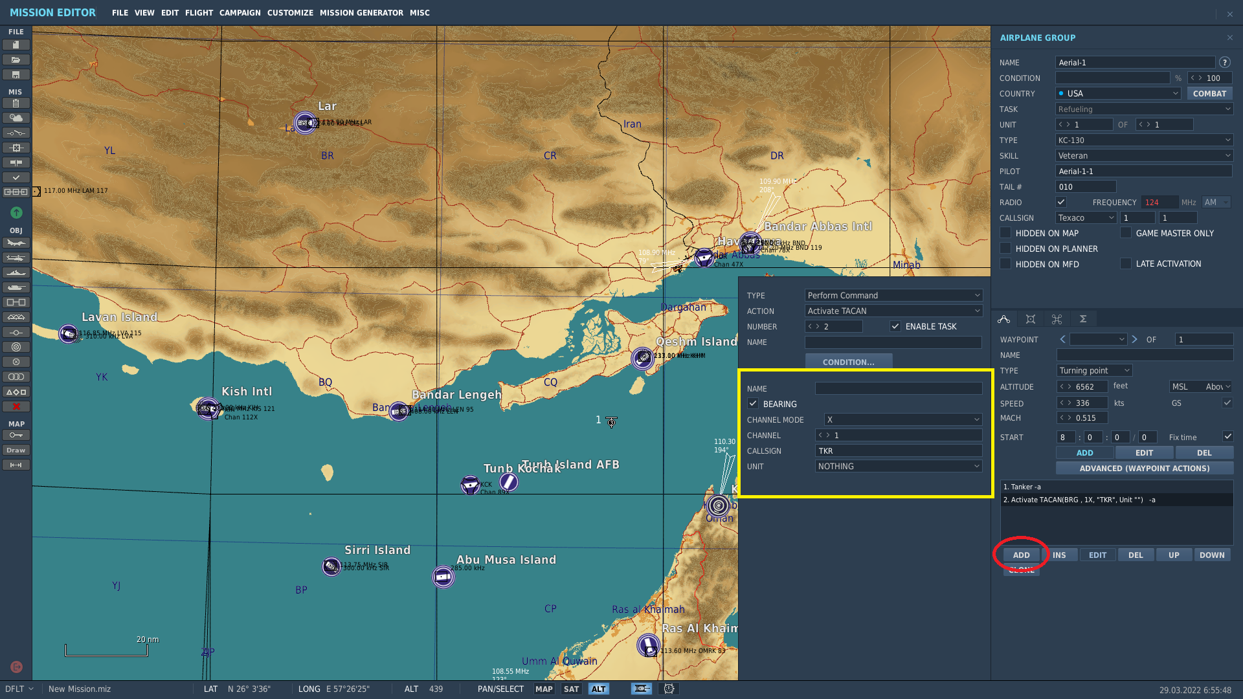Image resolution: width=1243 pixels, height=699 pixels.
Task: Open the sigma summary tab
Action: point(1082,319)
